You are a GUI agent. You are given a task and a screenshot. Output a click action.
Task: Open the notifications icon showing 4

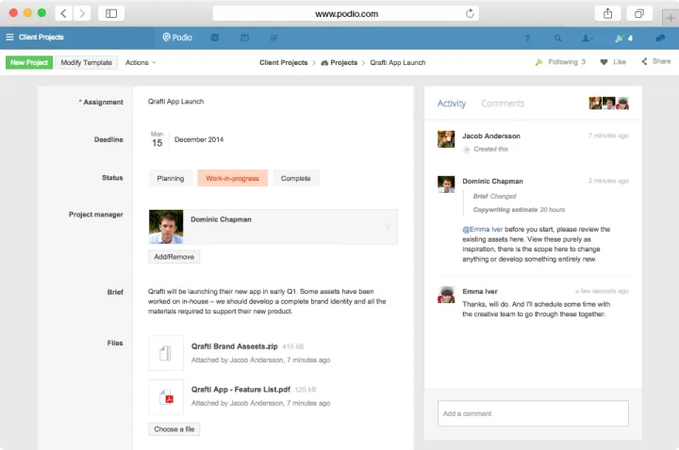click(623, 39)
